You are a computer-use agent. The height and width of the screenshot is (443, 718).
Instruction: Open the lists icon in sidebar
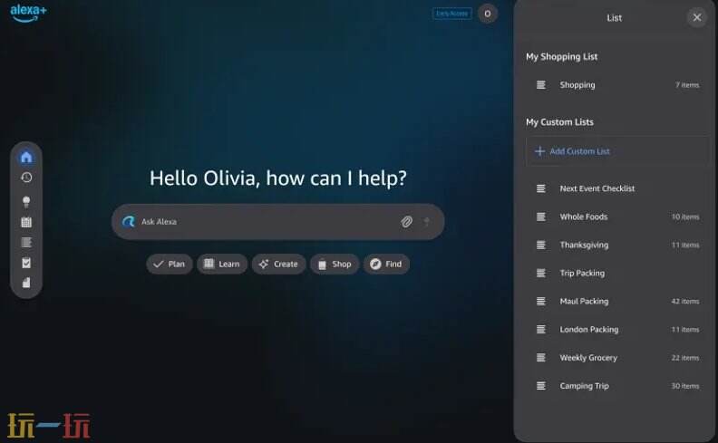(26, 242)
